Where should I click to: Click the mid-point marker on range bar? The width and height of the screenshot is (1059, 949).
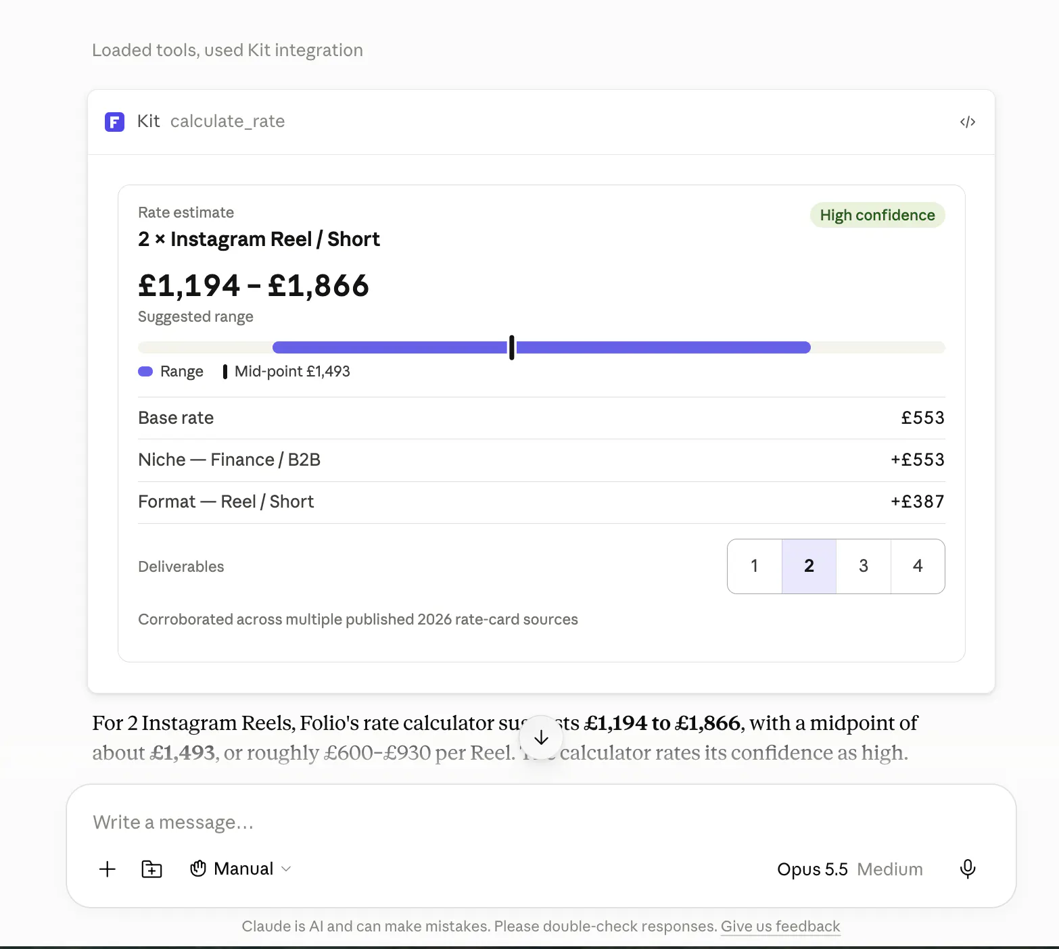point(512,347)
